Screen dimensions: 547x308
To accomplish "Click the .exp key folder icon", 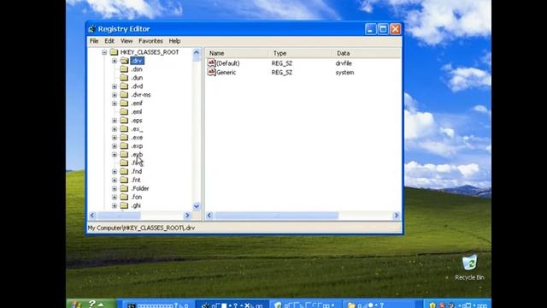I will [124, 146].
